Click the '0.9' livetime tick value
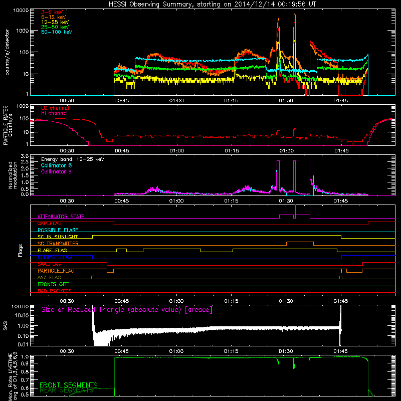Image resolution: width=401 pixels, height=401 pixels. (25, 363)
